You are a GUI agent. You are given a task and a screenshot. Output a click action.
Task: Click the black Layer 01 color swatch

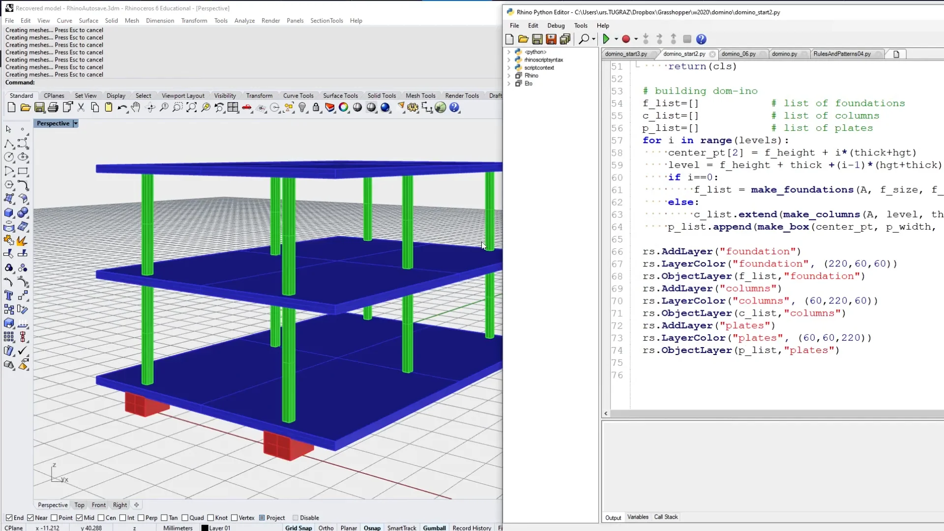(205, 528)
